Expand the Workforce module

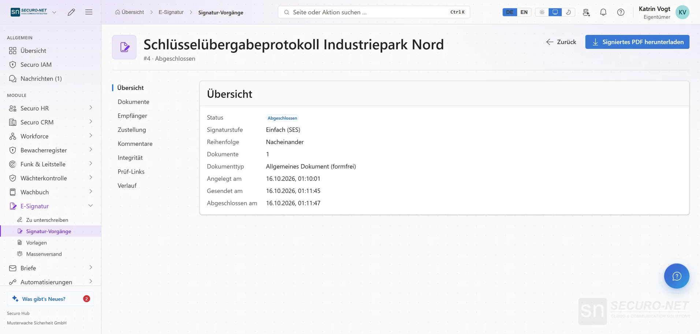coord(51,136)
